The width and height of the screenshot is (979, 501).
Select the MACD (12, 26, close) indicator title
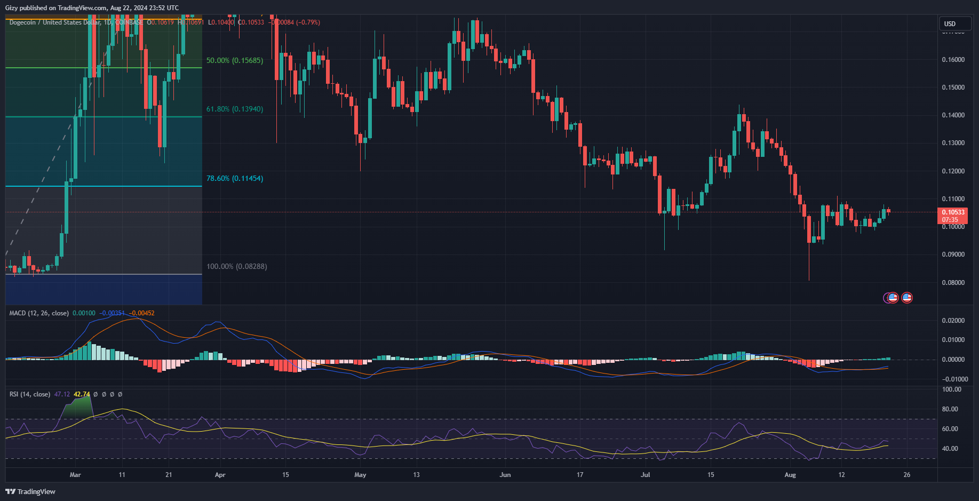39,313
